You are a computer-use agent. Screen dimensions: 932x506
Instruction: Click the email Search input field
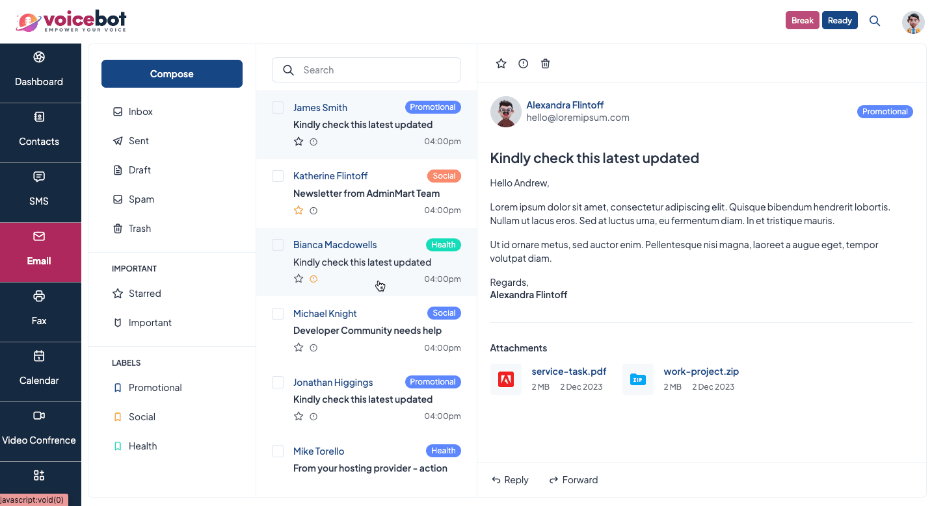click(366, 70)
